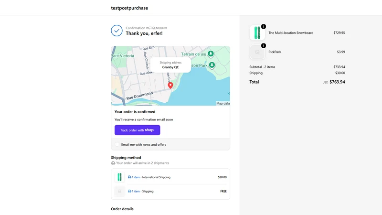Click the Multi-location Snowboard image in summary
Screen dimensions: 382x215
[257, 32]
